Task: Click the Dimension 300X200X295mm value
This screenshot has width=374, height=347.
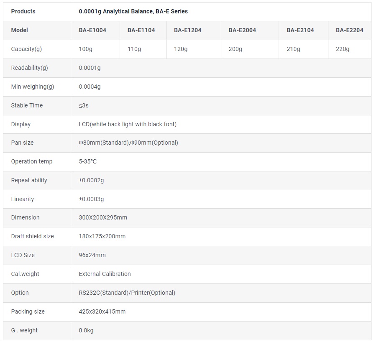Action: click(103, 217)
